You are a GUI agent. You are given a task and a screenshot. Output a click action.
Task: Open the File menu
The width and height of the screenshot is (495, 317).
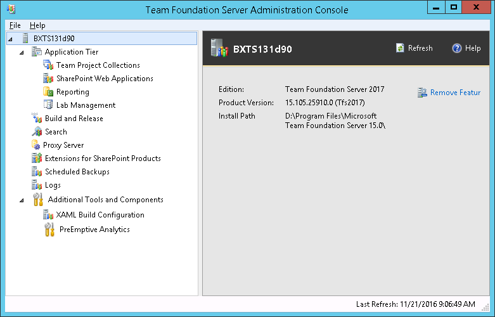[15, 25]
